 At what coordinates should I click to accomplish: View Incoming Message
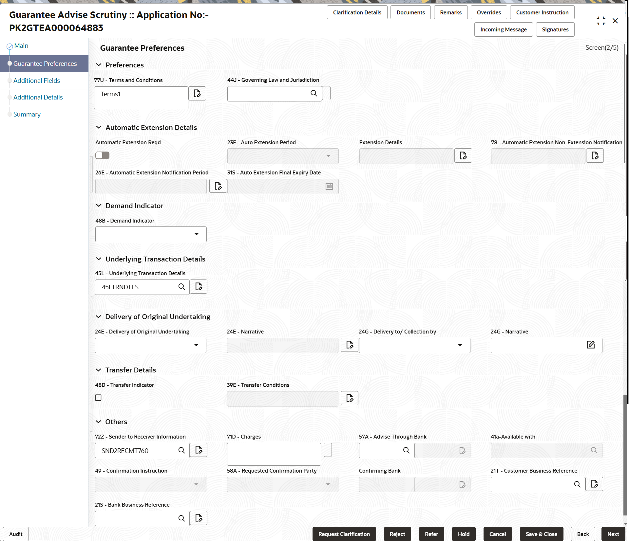pos(504,29)
